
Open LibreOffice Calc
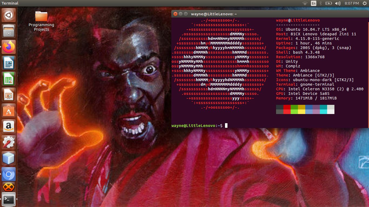[x=8, y=79]
